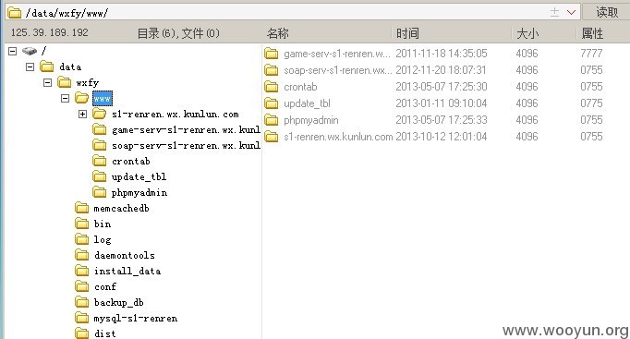Select game-serv-s1-renren tree folder
This screenshot has height=339, width=630.
186,129
